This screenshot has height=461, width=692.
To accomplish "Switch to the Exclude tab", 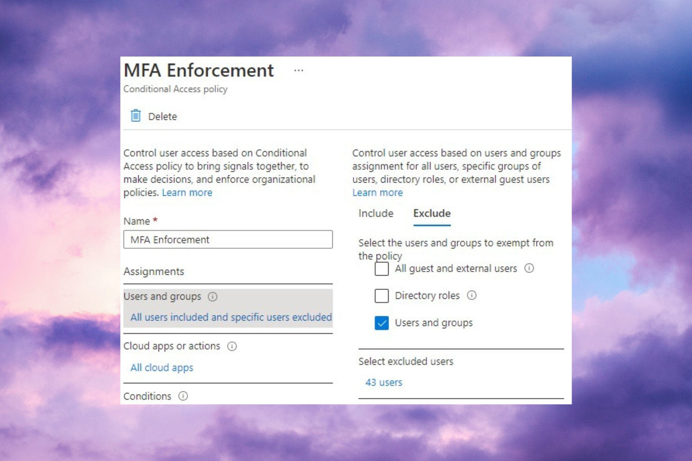I will [x=431, y=213].
